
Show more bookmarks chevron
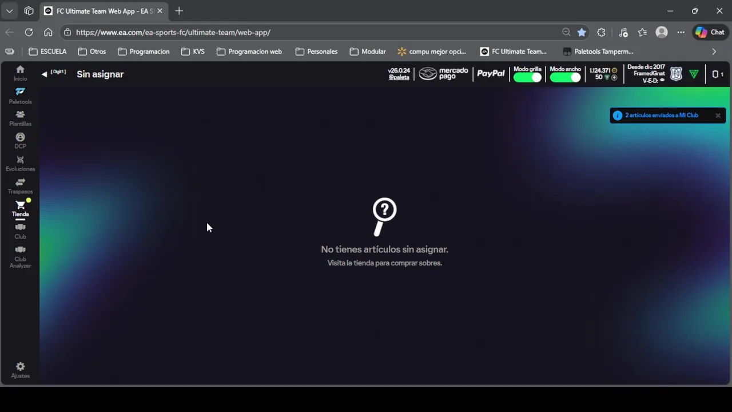pos(714,51)
